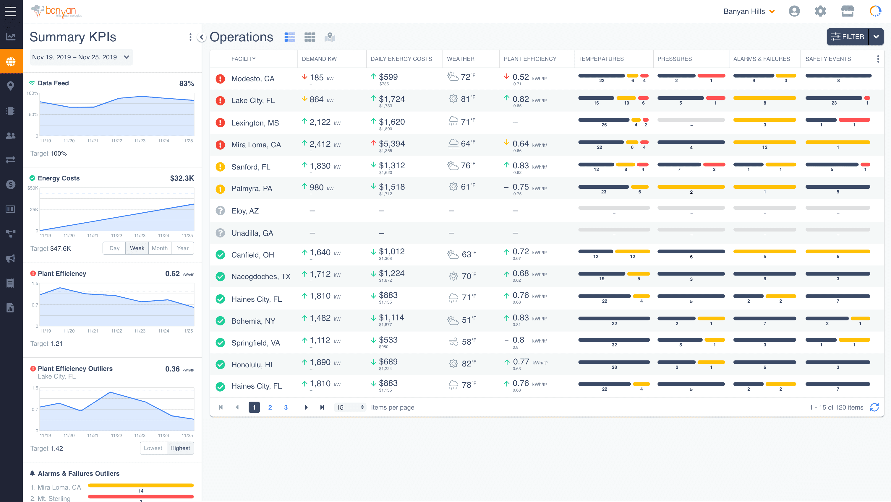The width and height of the screenshot is (891, 502).
Task: Open the Operations map view icon
Action: pyautogui.click(x=330, y=37)
